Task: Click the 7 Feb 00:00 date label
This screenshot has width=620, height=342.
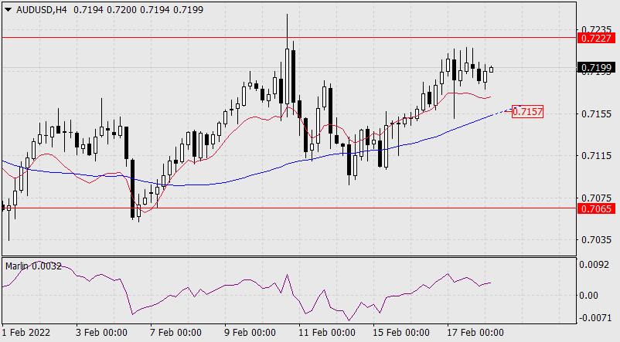Action: click(175, 333)
